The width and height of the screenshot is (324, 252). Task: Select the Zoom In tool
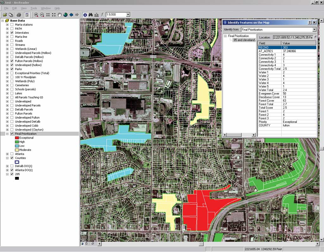point(36,15)
